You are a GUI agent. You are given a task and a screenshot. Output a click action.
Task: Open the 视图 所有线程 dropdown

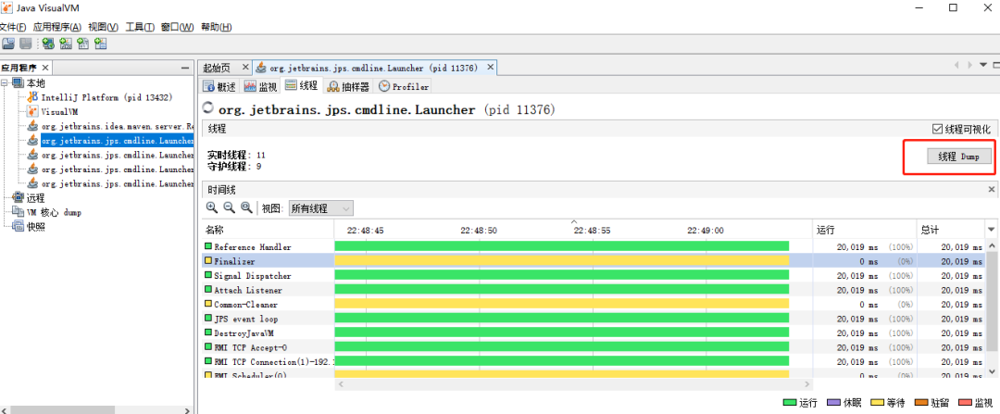(320, 208)
